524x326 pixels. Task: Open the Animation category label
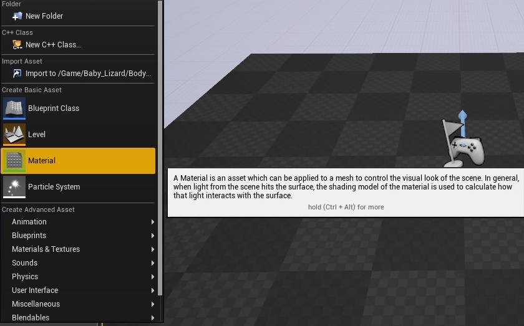29,222
